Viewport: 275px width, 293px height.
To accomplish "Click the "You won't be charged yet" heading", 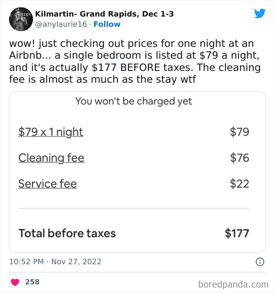I will (134, 101).
